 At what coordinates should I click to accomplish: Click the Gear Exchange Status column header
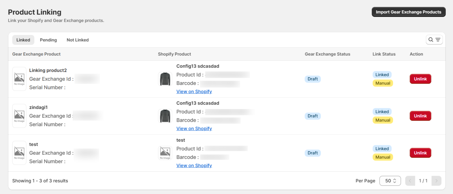click(328, 54)
